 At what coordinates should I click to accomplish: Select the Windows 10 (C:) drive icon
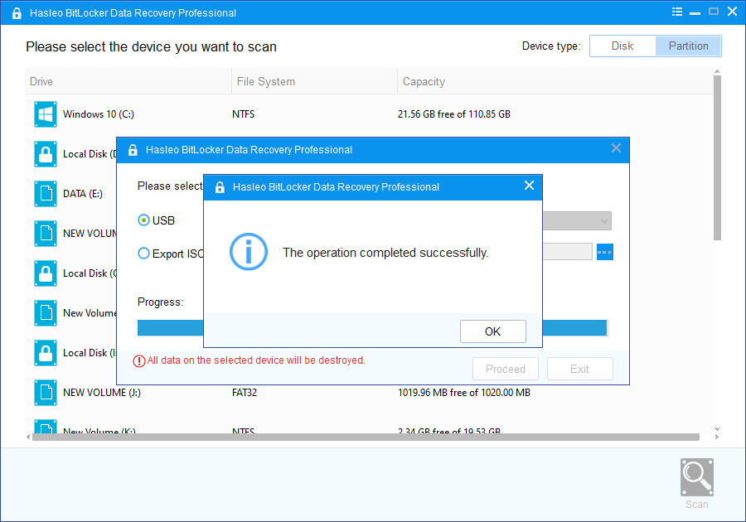[46, 114]
